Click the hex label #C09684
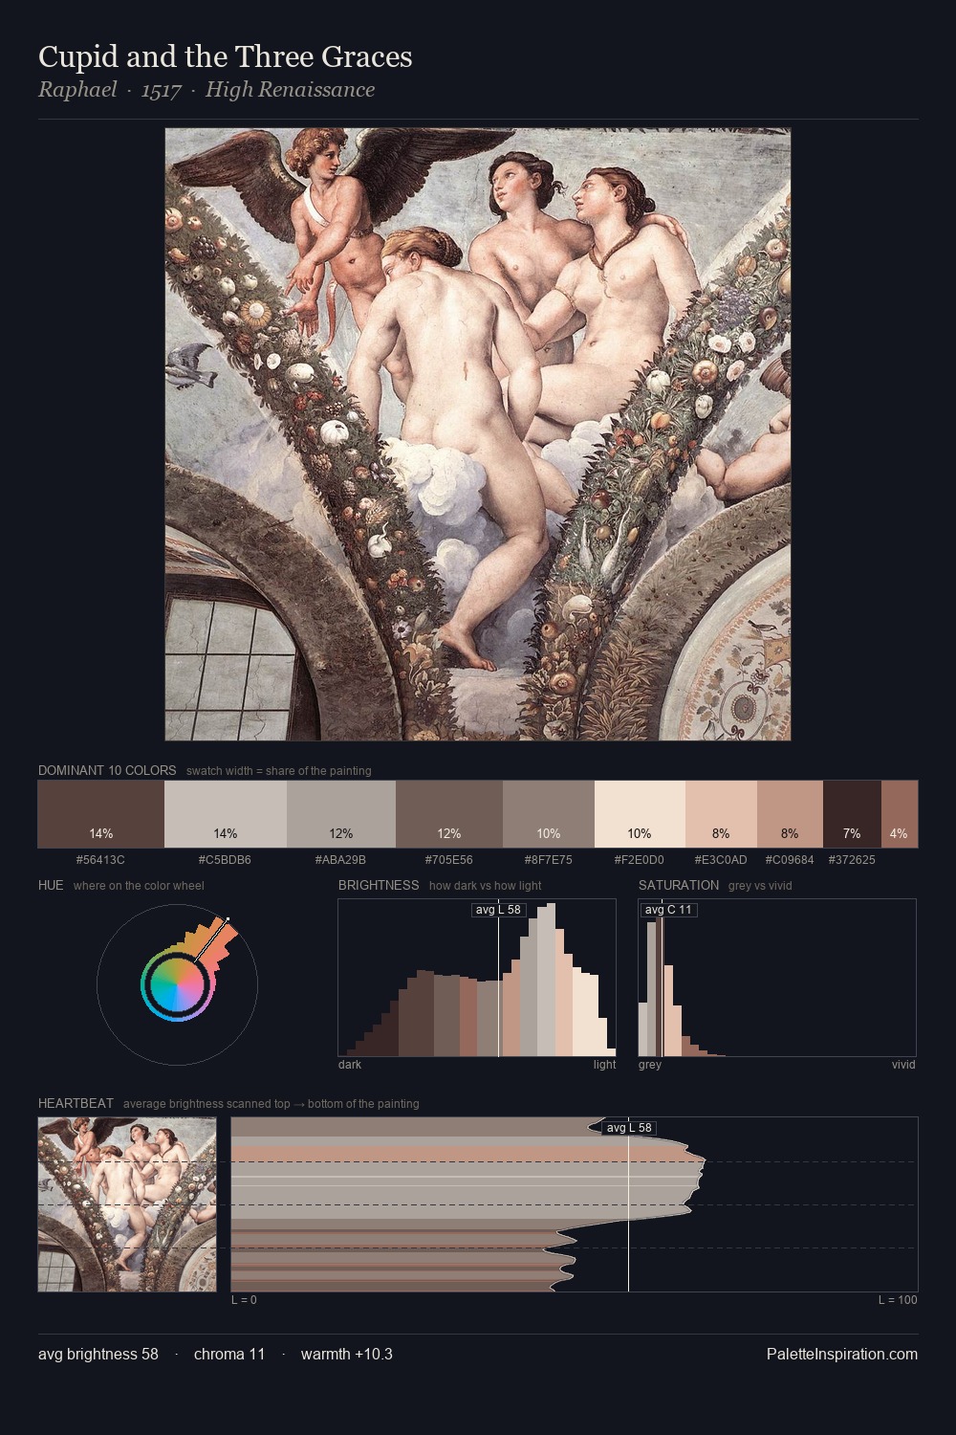956x1435 pixels. 790,860
